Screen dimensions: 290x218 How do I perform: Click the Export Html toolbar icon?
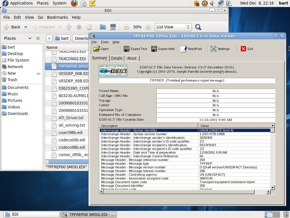(x=154, y=49)
